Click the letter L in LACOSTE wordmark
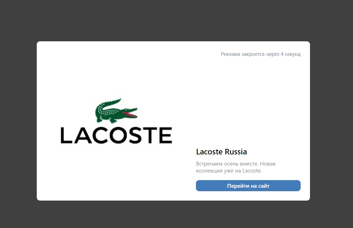This screenshot has height=228, width=353. tap(66, 135)
